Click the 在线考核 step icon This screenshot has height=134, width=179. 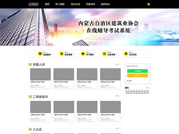point(104,54)
